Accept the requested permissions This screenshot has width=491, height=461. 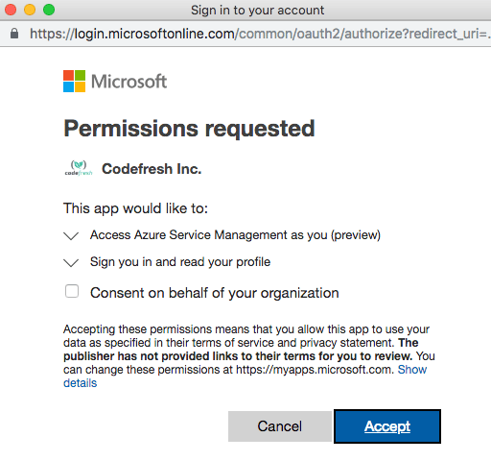(x=387, y=426)
